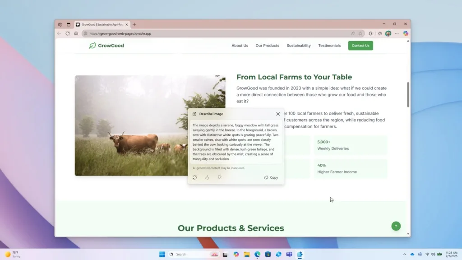Image resolution: width=462 pixels, height=260 pixels.
Task: Navigate to Our Products menu item
Action: coord(267,46)
